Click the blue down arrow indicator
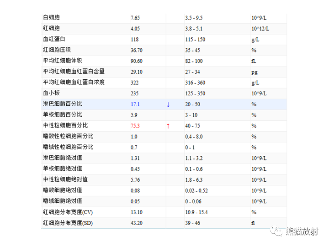 [x=168, y=104]
